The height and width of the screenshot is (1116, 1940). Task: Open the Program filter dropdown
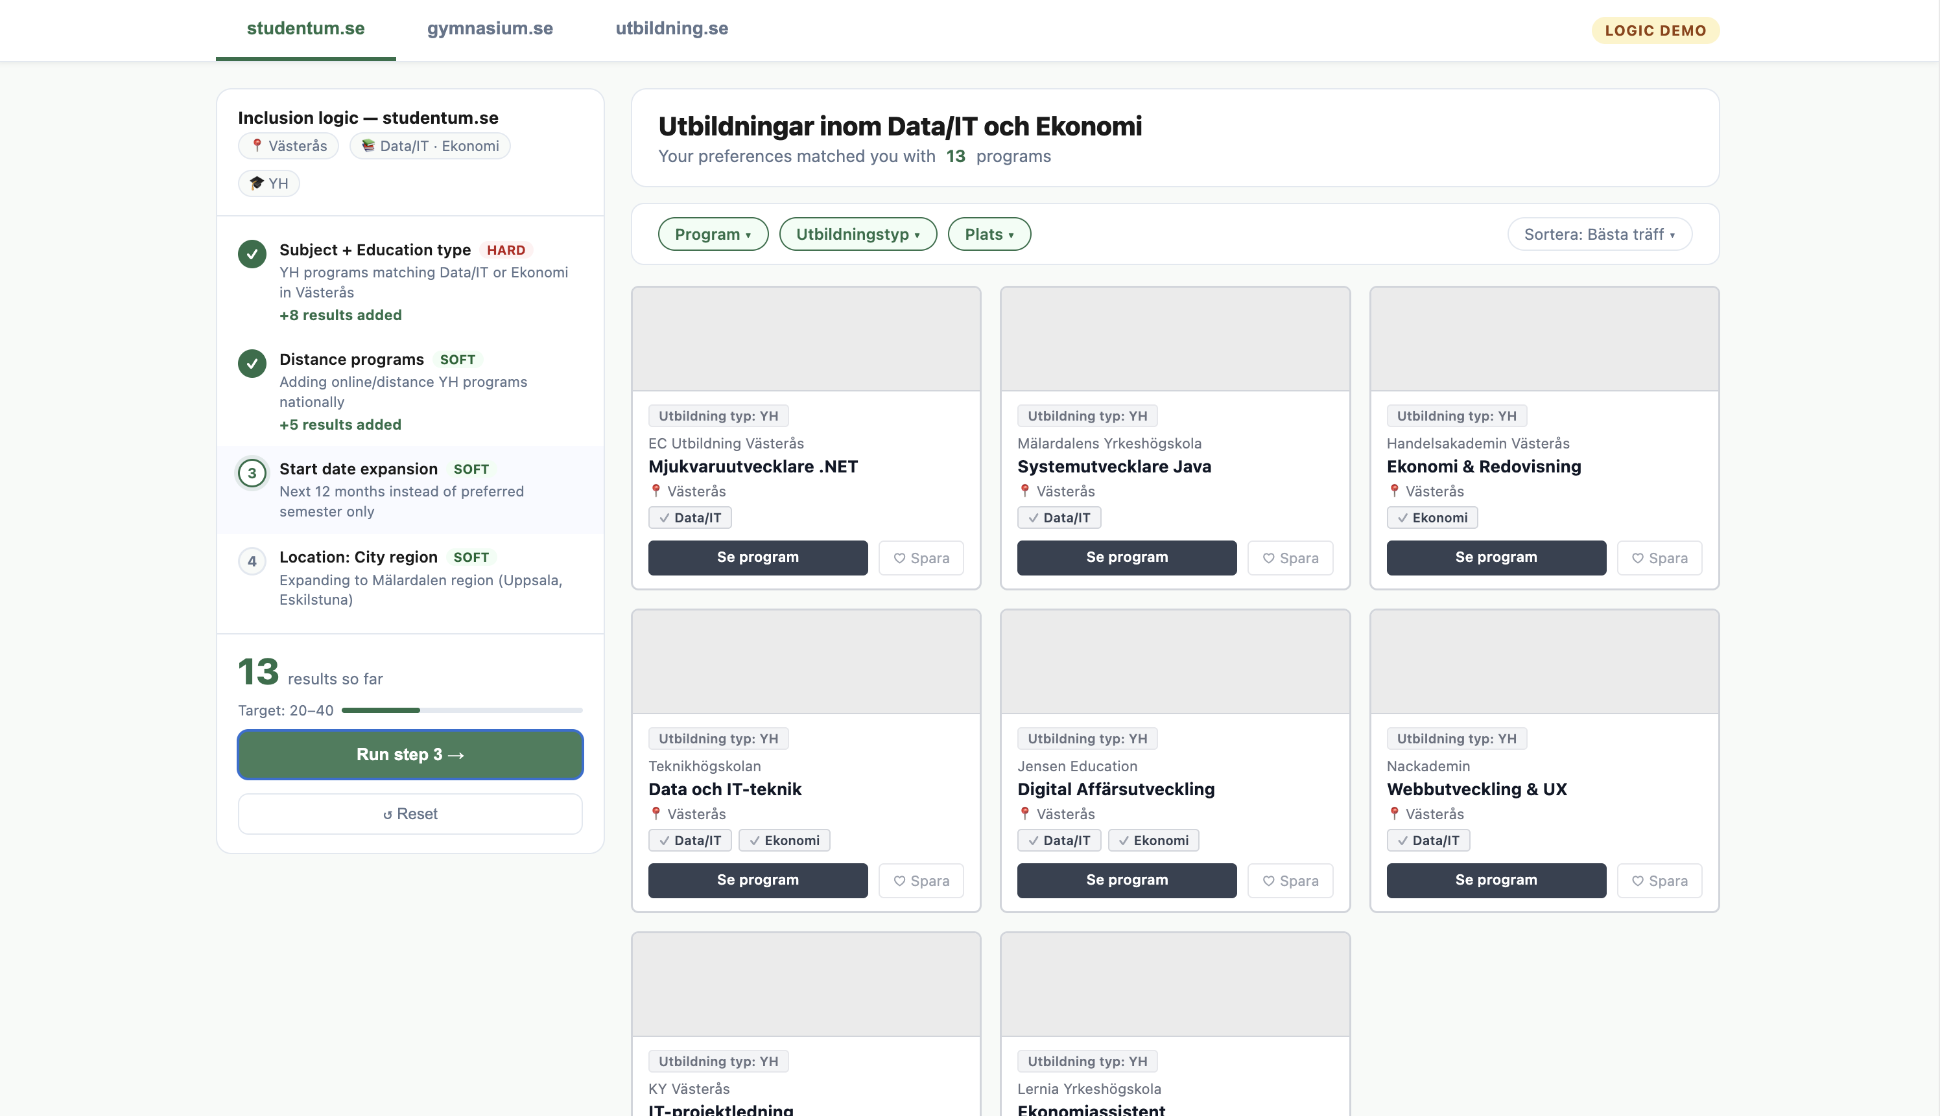713,234
